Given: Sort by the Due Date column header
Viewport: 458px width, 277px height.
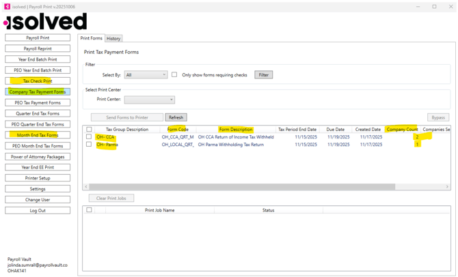Looking at the screenshot, I should pos(336,130).
